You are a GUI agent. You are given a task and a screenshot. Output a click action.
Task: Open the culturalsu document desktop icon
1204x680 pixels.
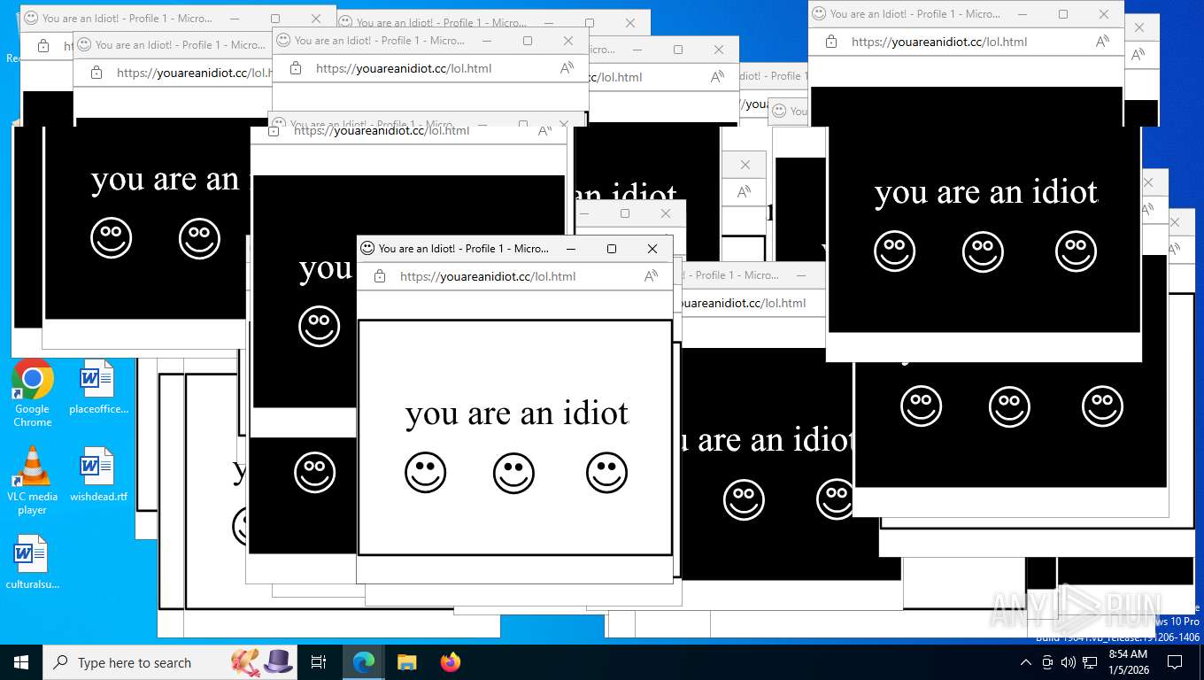click(32, 562)
